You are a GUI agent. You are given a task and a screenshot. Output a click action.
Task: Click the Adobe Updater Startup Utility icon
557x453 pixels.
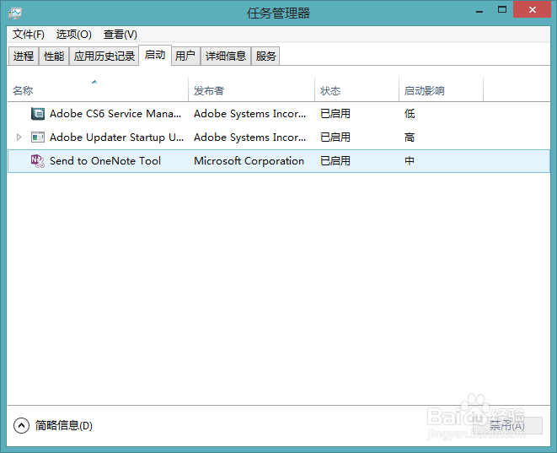point(38,138)
